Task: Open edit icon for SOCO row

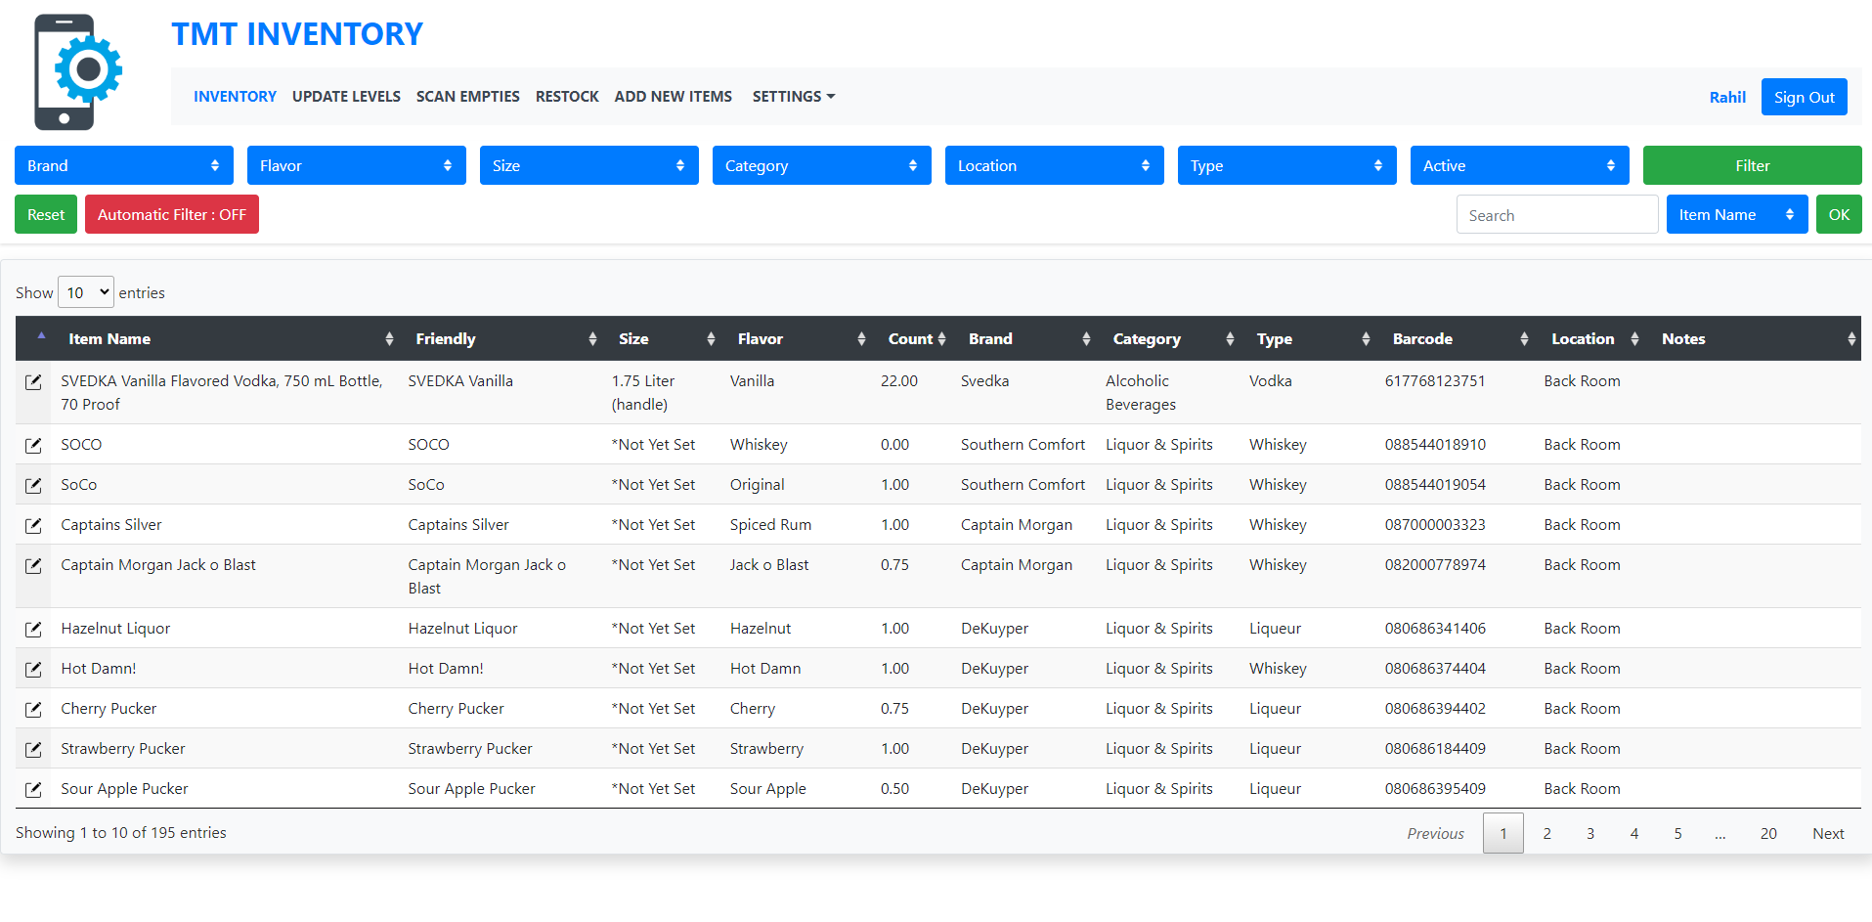Action: [33, 446]
